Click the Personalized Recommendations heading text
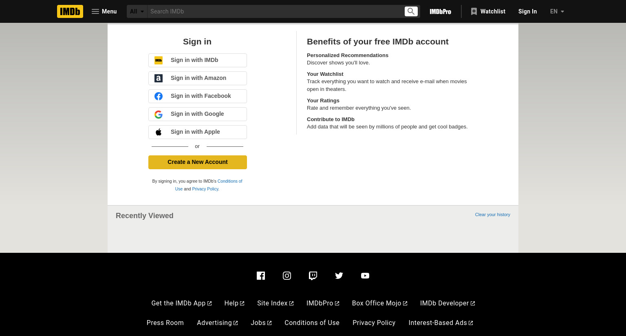Viewport: 626px width, 336px height. pyautogui.click(x=348, y=55)
